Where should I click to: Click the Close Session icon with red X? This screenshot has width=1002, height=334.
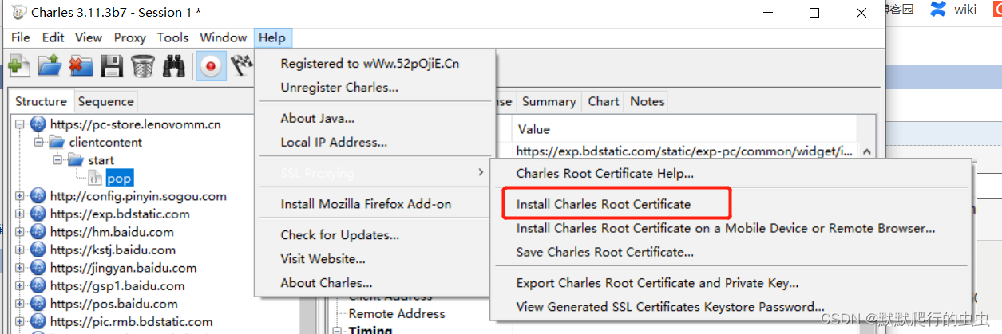[81, 66]
